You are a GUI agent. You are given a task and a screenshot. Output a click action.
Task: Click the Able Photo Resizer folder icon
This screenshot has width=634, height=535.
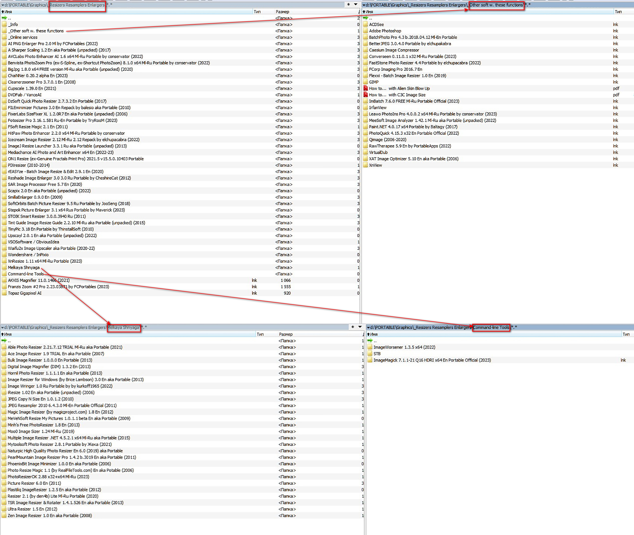coord(4,347)
